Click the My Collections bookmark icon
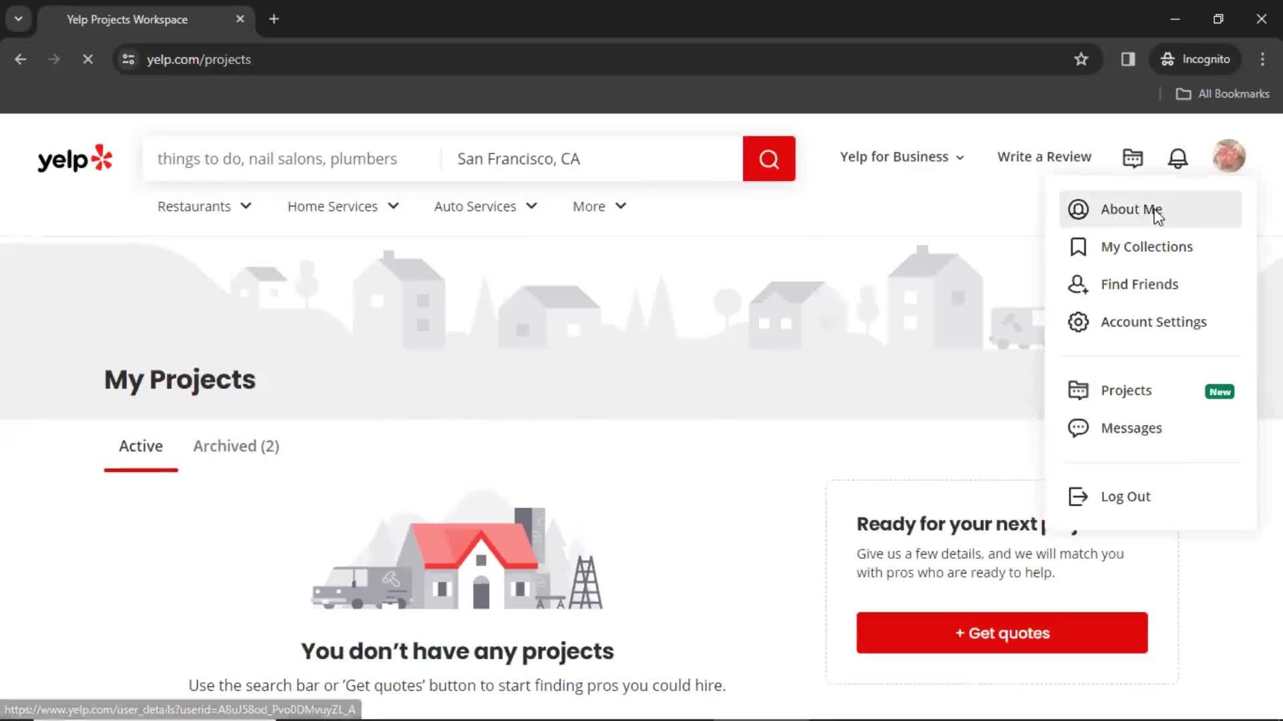This screenshot has width=1283, height=721. point(1078,246)
